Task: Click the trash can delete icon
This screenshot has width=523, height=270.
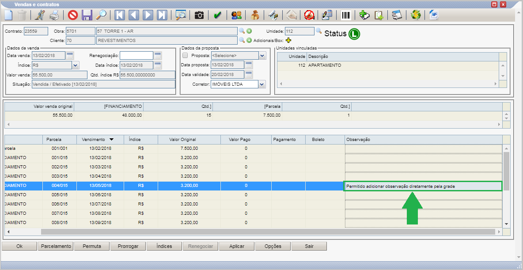Action: coord(22,15)
